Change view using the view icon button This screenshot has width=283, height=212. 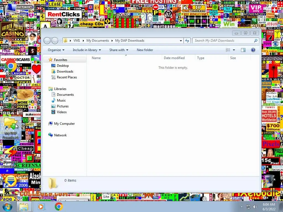(x=228, y=50)
